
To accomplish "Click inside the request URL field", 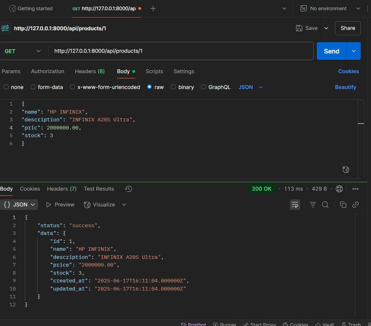I will coord(181,51).
